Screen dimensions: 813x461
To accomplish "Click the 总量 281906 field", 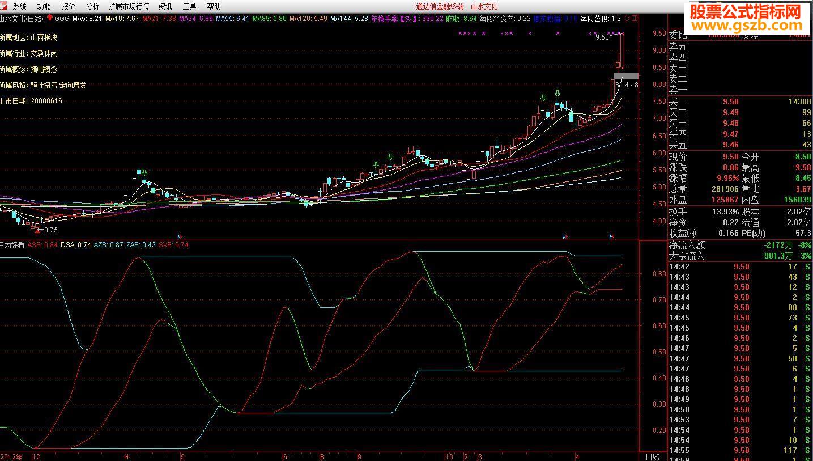I will [704, 189].
